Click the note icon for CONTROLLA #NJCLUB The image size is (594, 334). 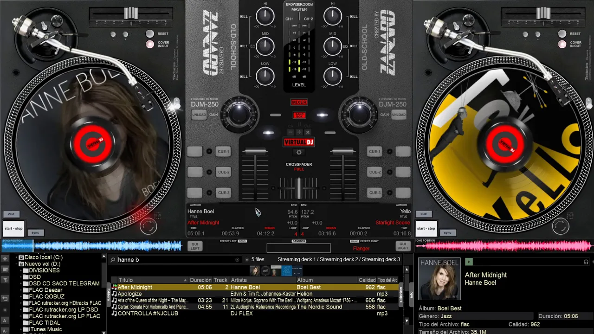click(x=114, y=313)
